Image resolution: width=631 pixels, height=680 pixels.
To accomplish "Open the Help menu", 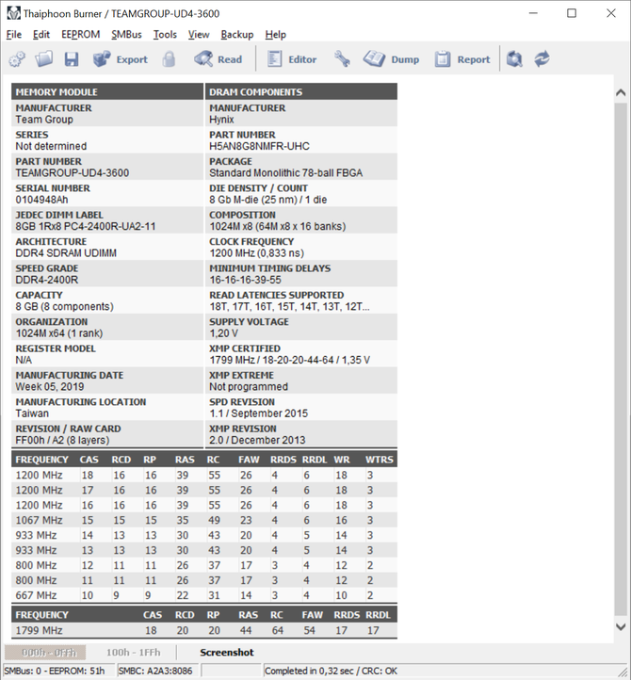I will coord(275,34).
